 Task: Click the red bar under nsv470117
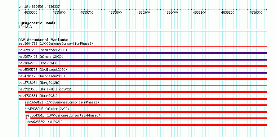pos(143,79)
